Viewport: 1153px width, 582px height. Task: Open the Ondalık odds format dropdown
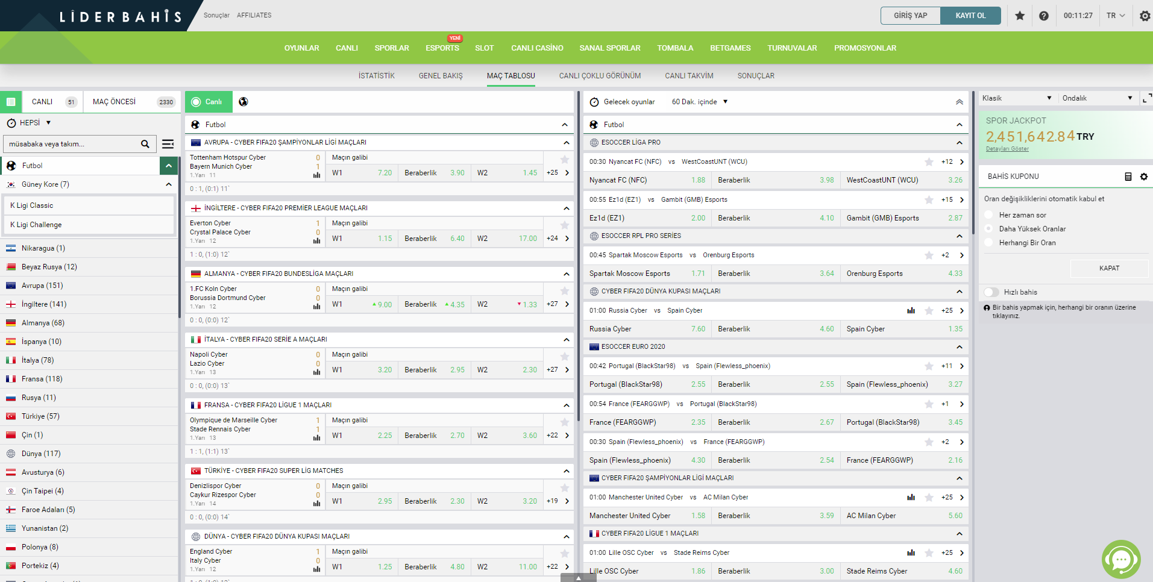tap(1097, 98)
